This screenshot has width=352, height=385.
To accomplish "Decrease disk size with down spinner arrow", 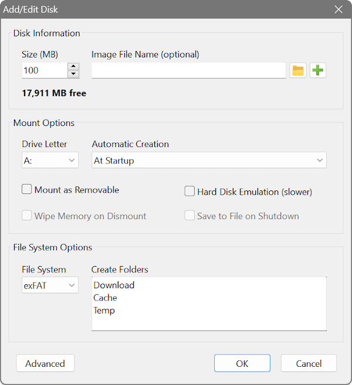I will [x=73, y=74].
